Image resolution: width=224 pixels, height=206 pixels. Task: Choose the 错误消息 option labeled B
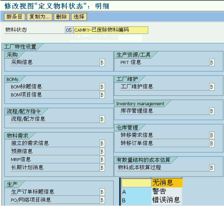(x=152, y=200)
